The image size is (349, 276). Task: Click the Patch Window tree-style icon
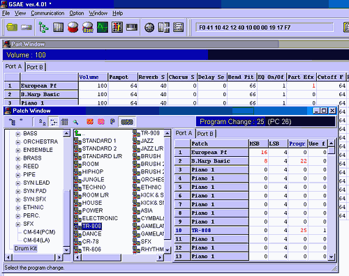click(x=12, y=121)
